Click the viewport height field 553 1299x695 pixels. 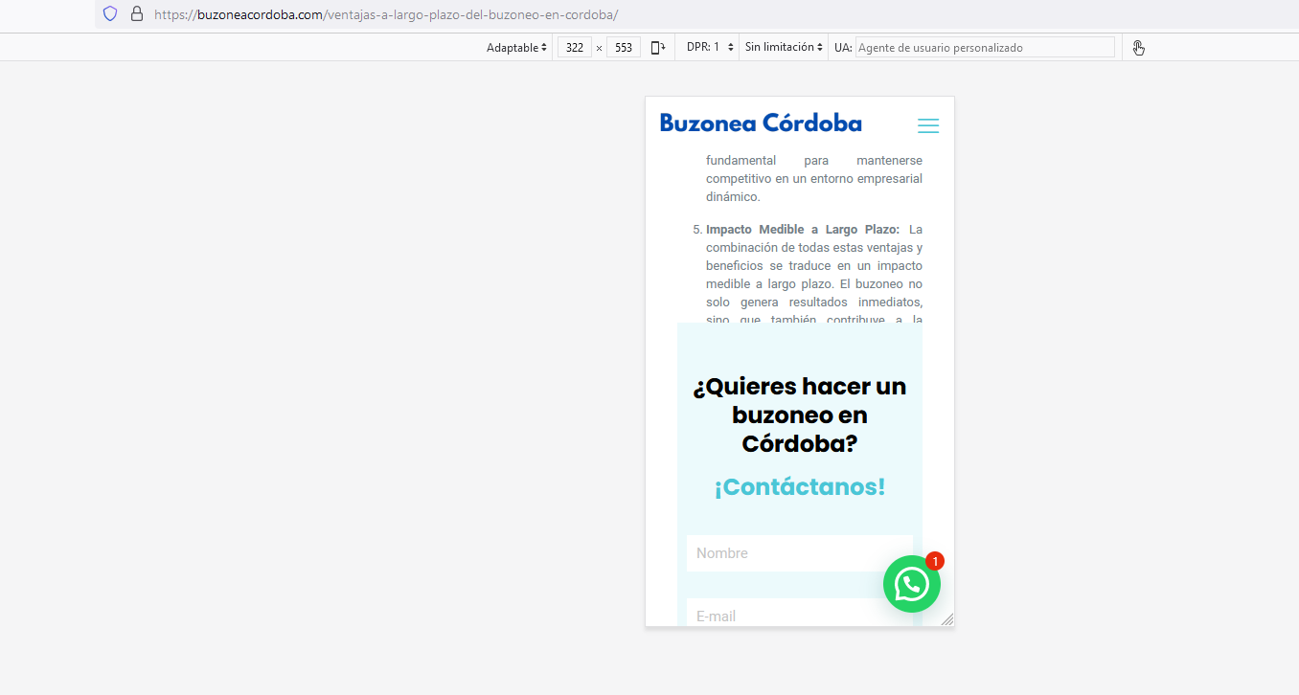(x=624, y=47)
